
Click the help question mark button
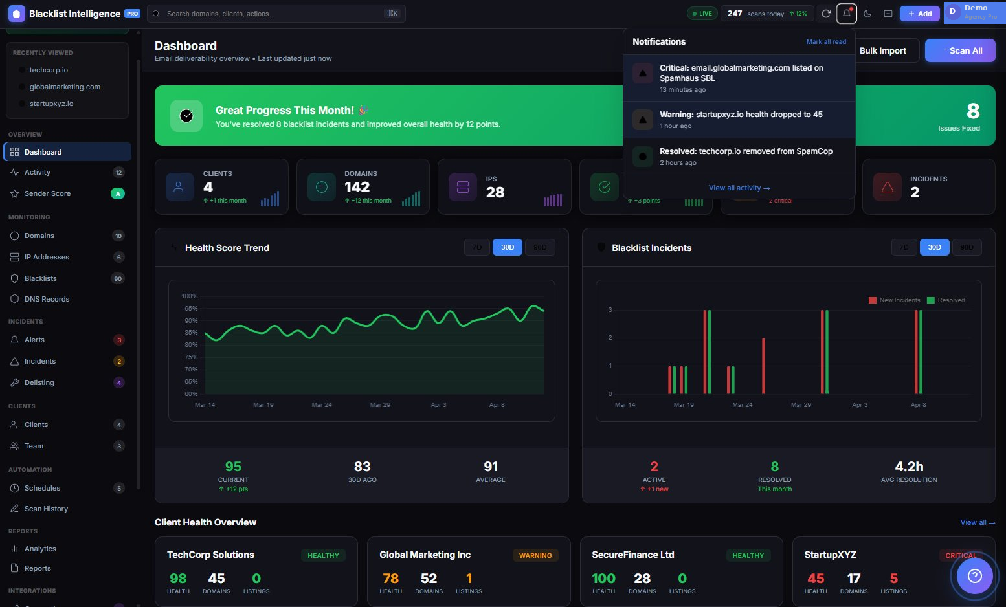[x=974, y=576]
